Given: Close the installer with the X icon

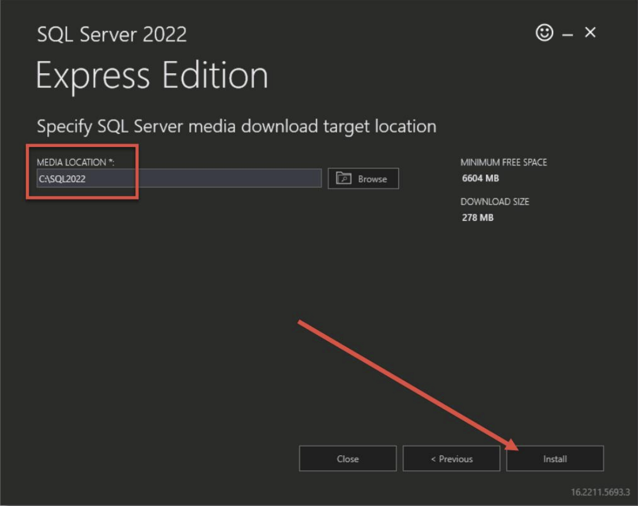Looking at the screenshot, I should pyautogui.click(x=590, y=32).
